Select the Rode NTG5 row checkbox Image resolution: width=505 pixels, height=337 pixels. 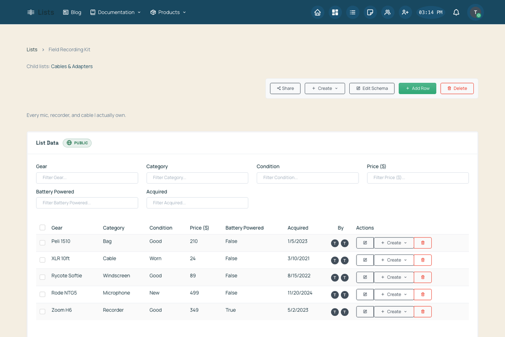tap(43, 294)
